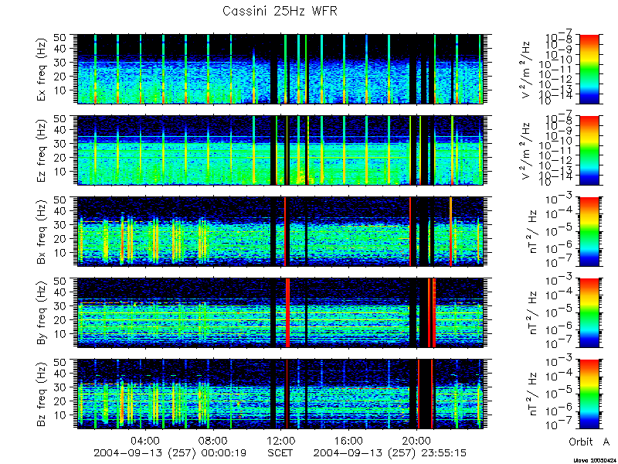Click the "SCET" time label
The width and height of the screenshot is (618, 464).
(280, 452)
